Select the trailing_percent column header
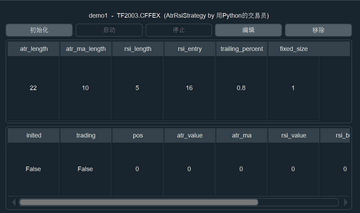 coord(242,49)
